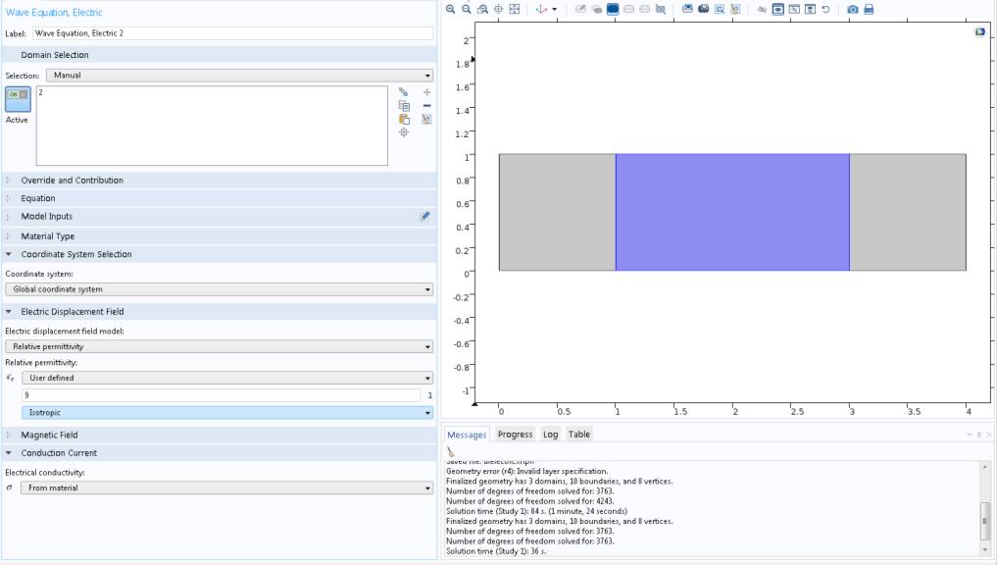
Task: Click zoom to selection crosshair icon
Action: 498,10
